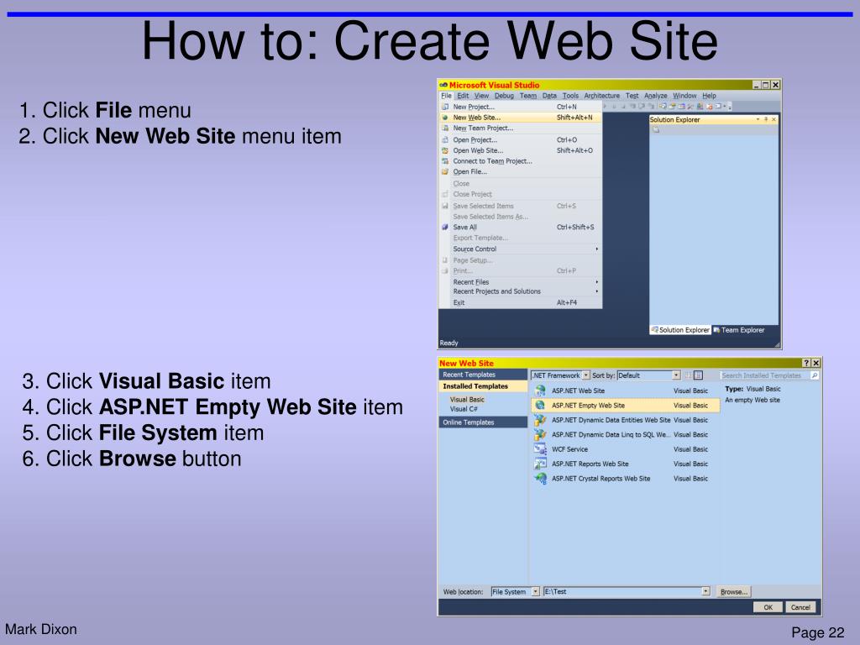Screen dimensions: 860x645
Task: Open the Edit menu
Action: pyautogui.click(x=464, y=96)
